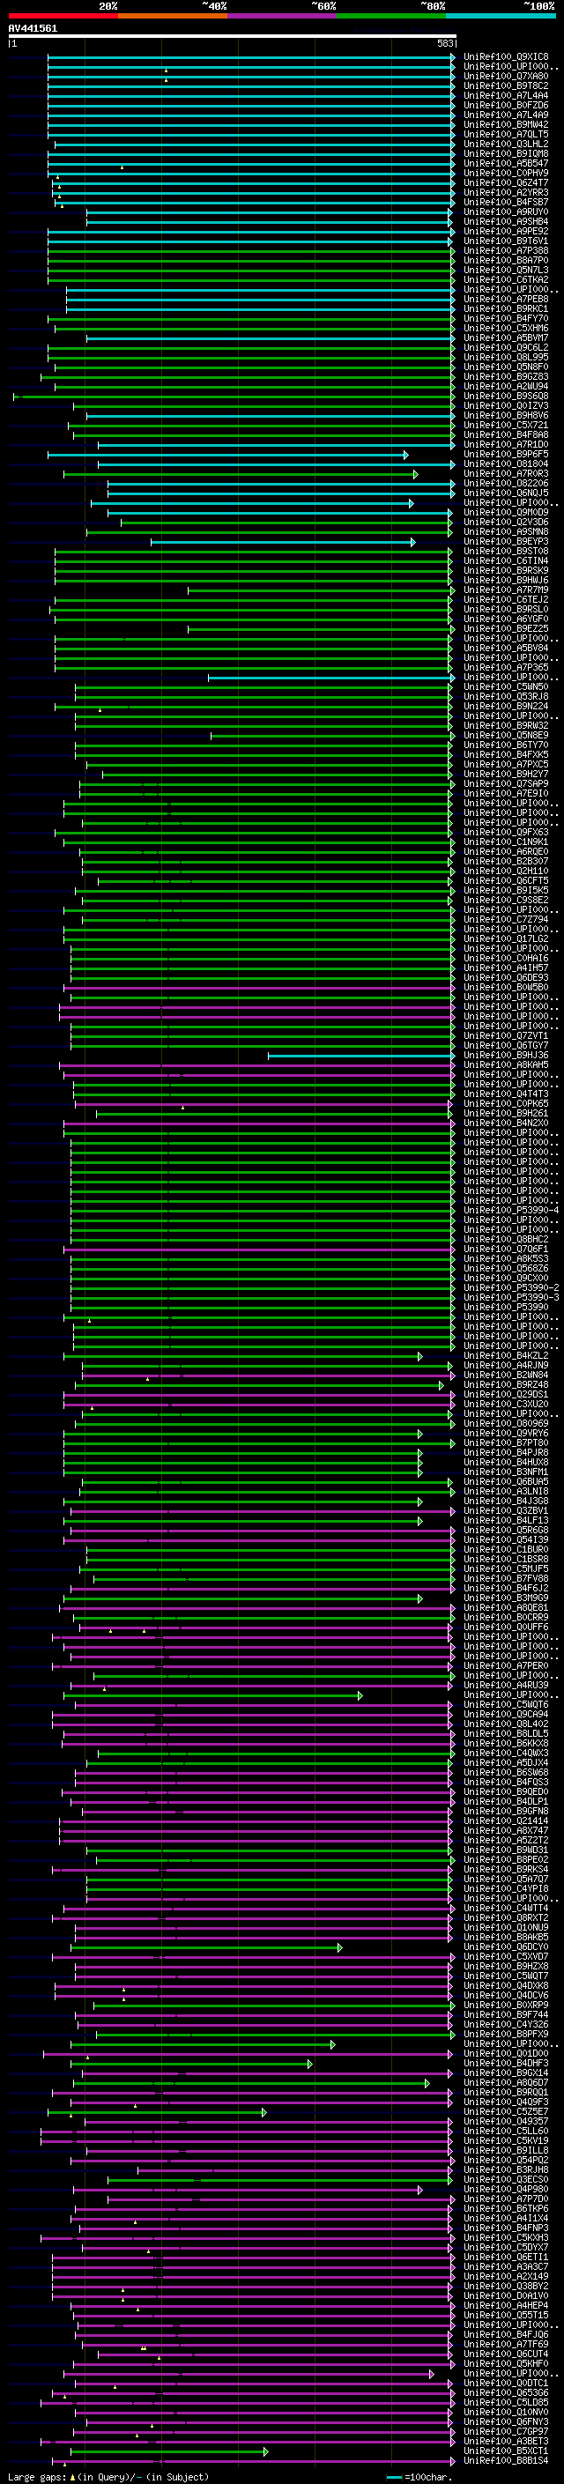Image resolution: width=564 pixels, height=2484 pixels.
Task: Open the UniRef100_Q6ETI1 hit link
Action: 506,2258
